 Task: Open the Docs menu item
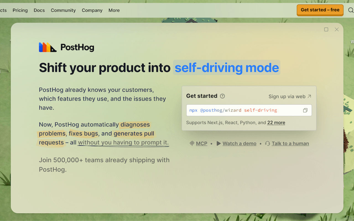pyautogui.click(x=39, y=10)
